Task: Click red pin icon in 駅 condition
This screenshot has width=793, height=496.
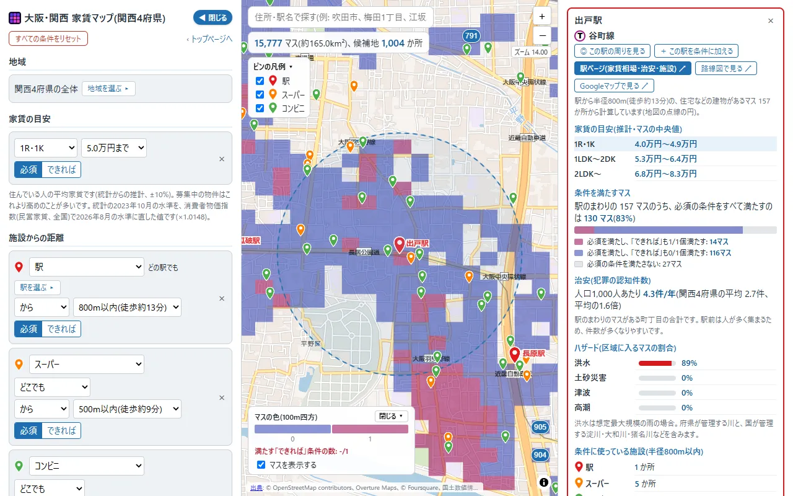Action: pos(19,267)
